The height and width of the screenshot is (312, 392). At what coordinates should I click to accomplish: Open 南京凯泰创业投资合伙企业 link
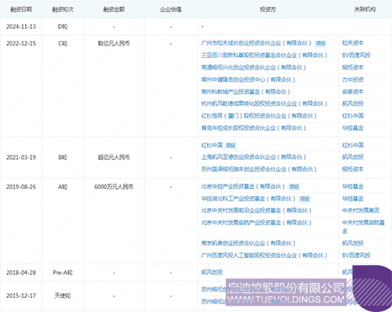[249, 243]
